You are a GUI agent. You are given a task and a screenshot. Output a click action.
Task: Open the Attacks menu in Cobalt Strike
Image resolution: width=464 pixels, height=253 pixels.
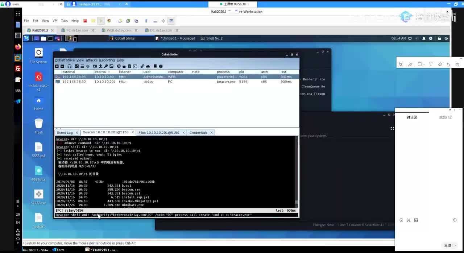91,60
